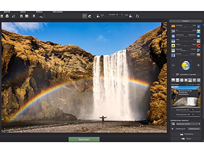Click the highlighted compare view icon

(x=84, y=16)
